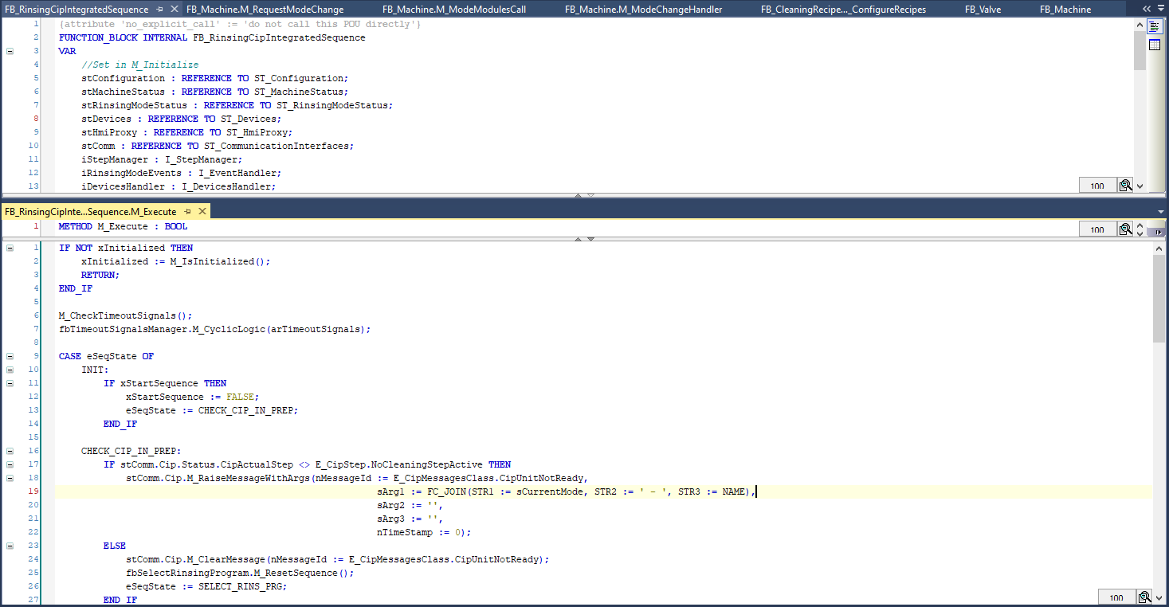1169x607 pixels.
Task: Click 'stDevices : REFERENCE TO ST_Devices;' line
Action: coord(182,119)
